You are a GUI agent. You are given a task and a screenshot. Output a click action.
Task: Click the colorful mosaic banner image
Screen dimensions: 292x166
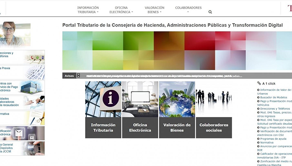point(177,51)
